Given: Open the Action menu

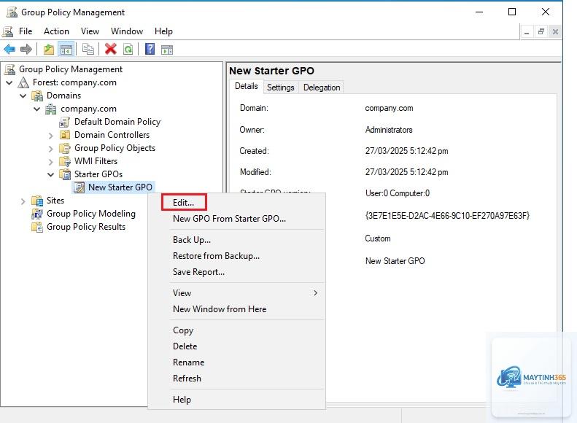Looking at the screenshot, I should coord(56,31).
